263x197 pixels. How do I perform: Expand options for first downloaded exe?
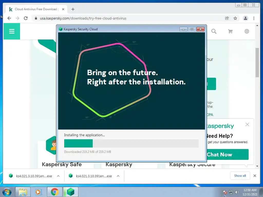[x=58, y=176]
